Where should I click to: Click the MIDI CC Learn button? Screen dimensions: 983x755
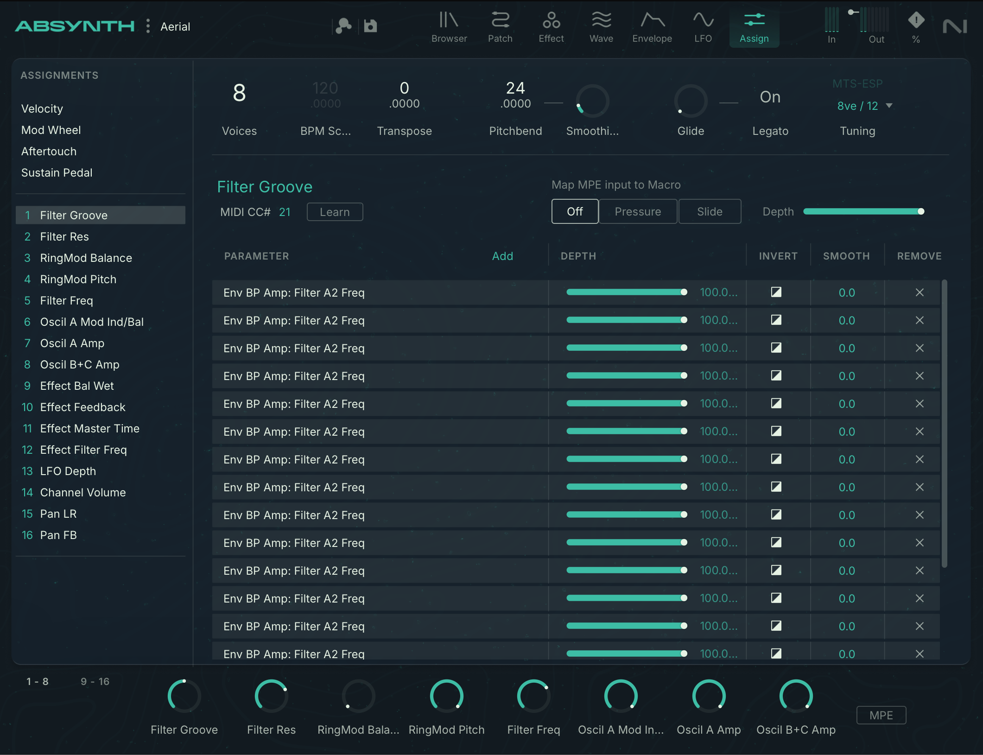335,212
